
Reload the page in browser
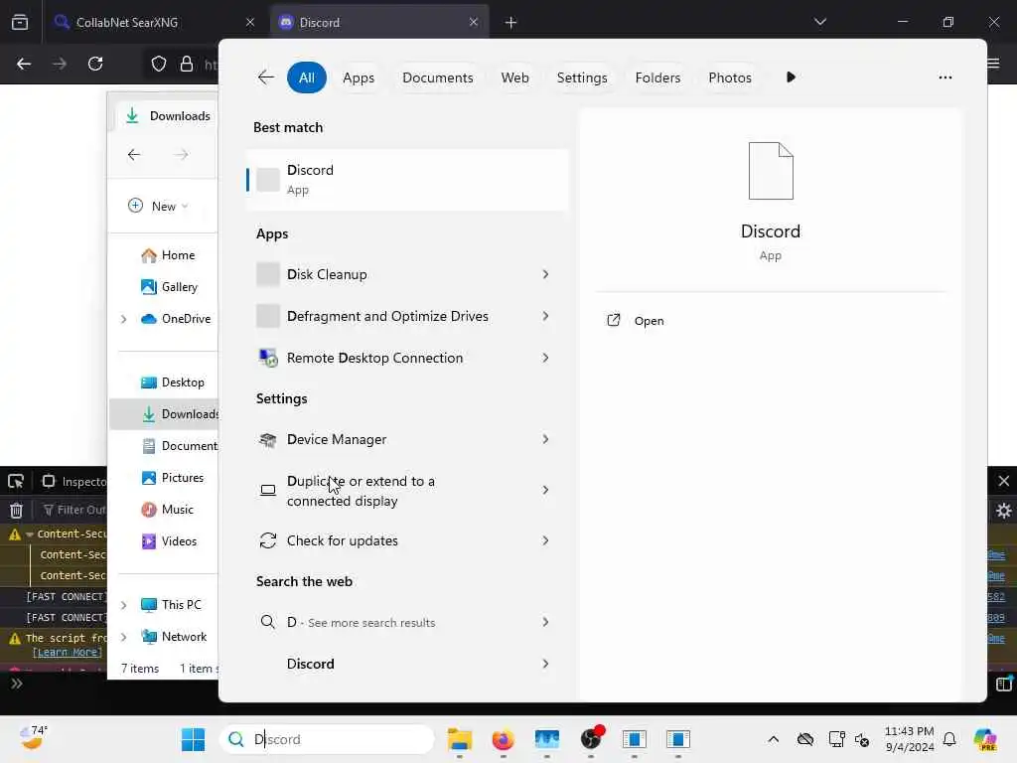(95, 64)
